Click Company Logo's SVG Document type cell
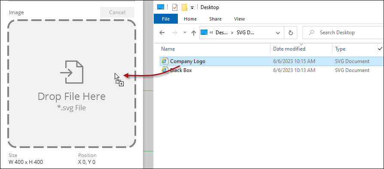Image resolution: width=384 pixels, height=169 pixels. pos(352,61)
